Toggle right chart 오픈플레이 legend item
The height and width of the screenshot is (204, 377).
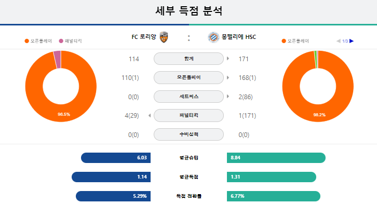point(295,41)
